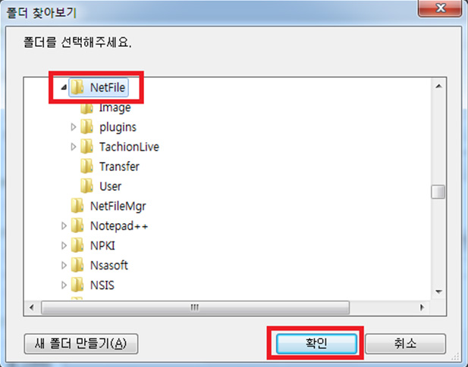Select the Notepad++ folder icon
The width and height of the screenshot is (468, 367).
pyautogui.click(x=77, y=225)
